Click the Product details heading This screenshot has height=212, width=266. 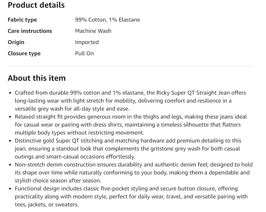point(36,5)
